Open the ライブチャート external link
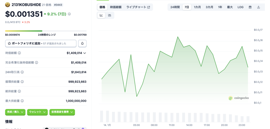This screenshot has height=129, width=270. click(x=138, y=7)
